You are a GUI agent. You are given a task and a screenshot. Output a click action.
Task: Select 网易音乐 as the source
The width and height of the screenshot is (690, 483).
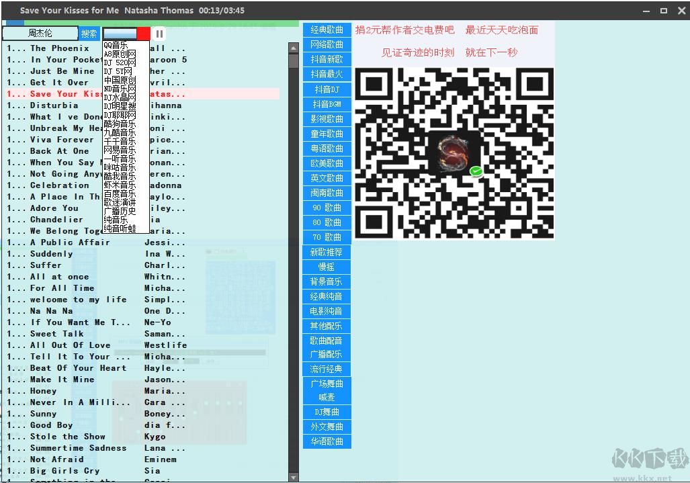click(x=126, y=150)
